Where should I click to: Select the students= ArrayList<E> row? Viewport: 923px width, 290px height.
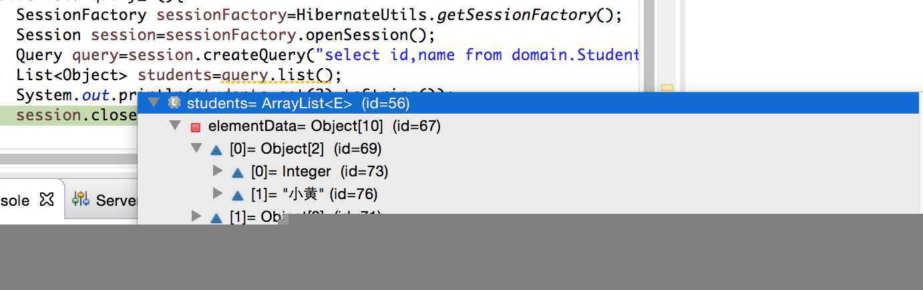pos(528,103)
